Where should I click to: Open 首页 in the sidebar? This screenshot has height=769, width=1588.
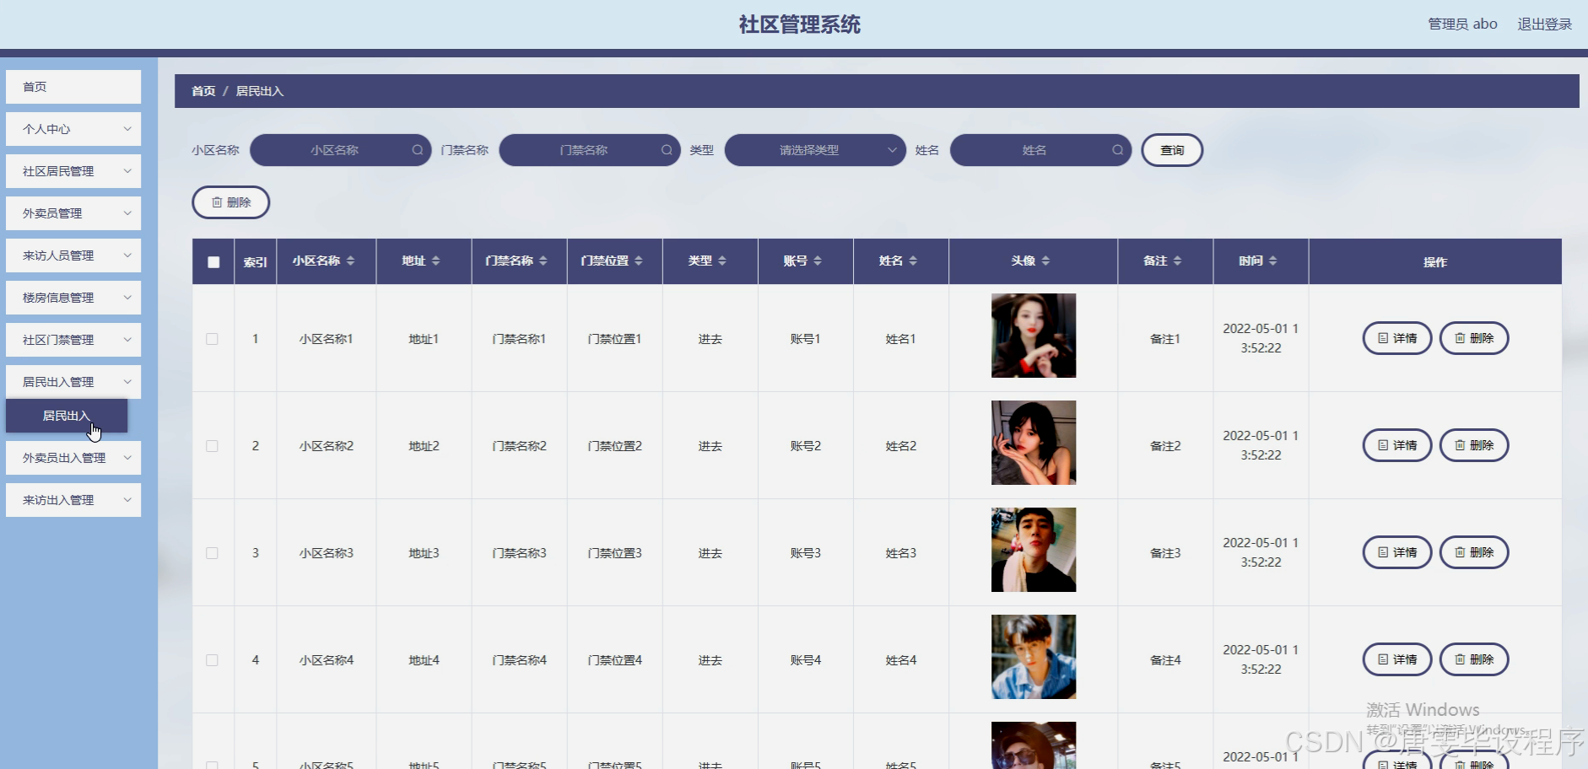[73, 87]
